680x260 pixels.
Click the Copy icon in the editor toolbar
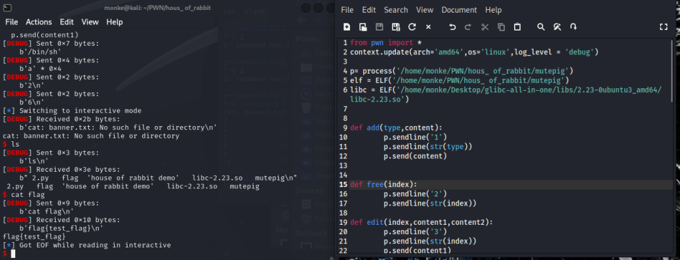[501, 27]
